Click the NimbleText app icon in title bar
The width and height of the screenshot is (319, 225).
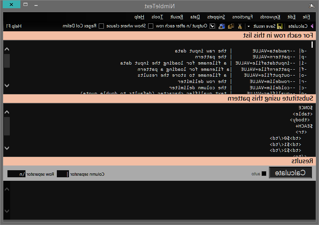click(312, 6)
